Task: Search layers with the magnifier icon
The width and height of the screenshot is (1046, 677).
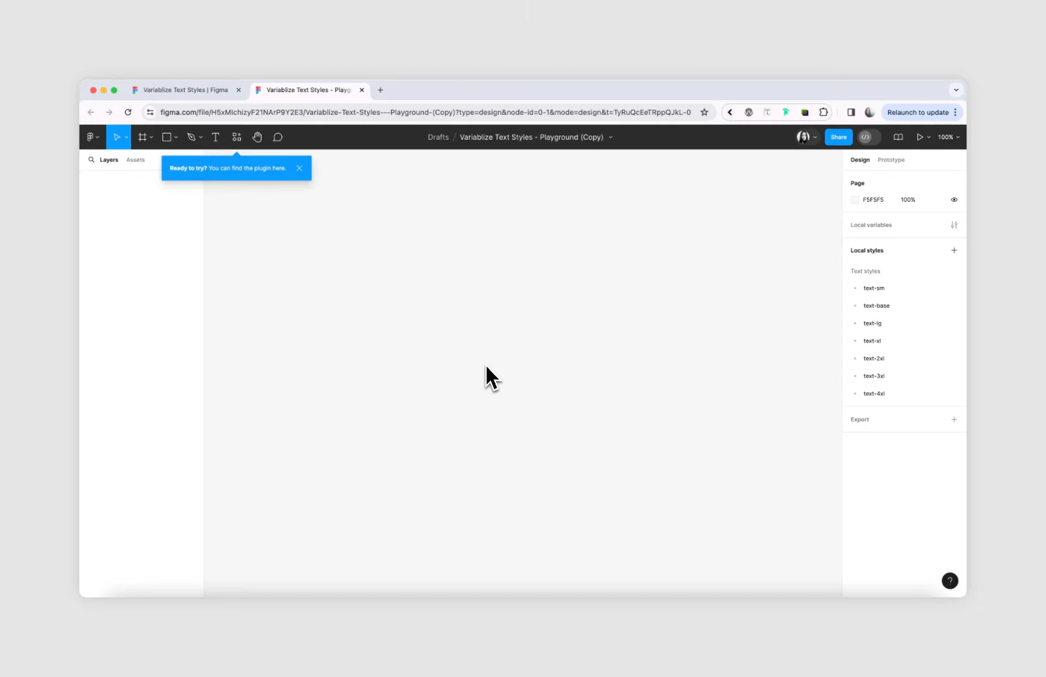Action: click(92, 159)
